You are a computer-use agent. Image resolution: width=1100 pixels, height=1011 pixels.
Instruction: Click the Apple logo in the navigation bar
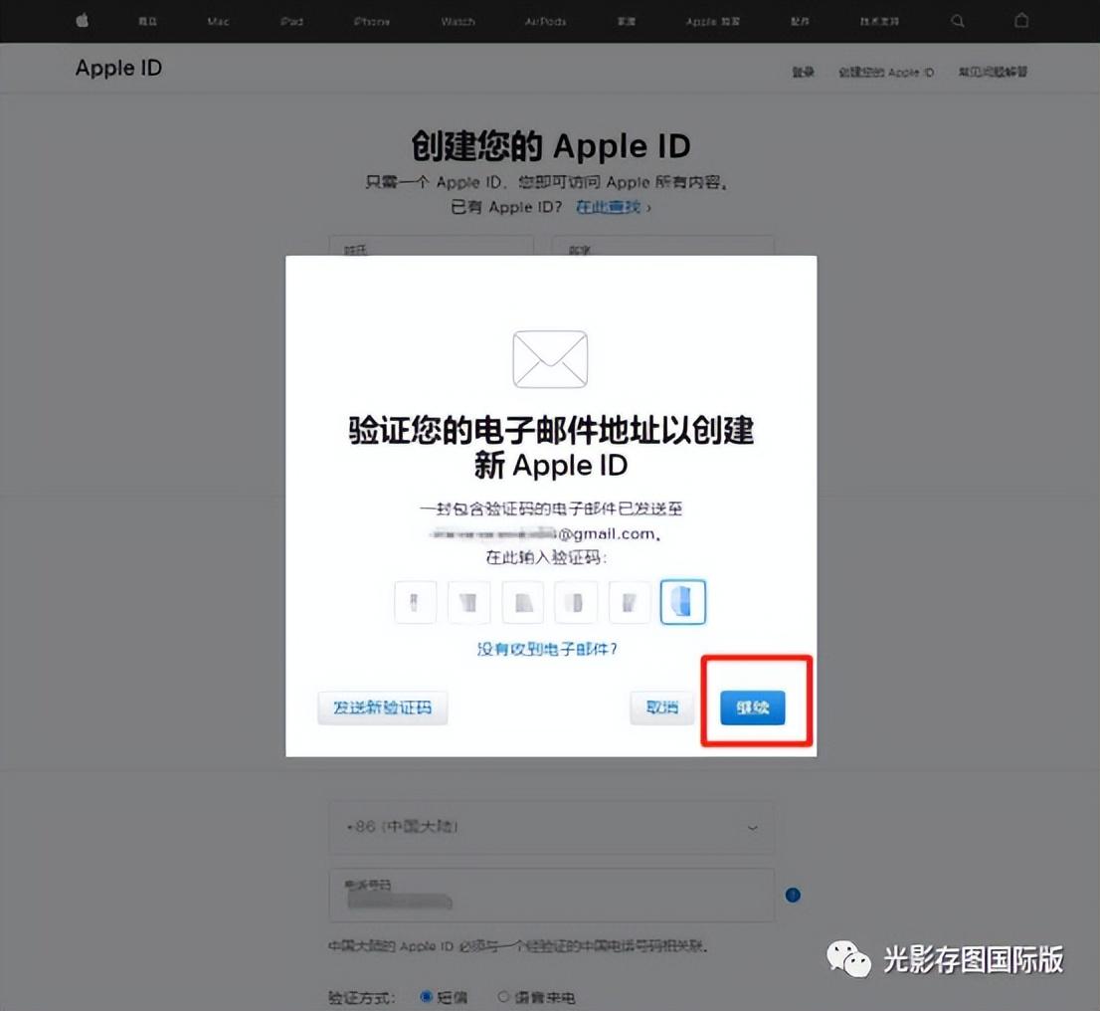click(83, 20)
